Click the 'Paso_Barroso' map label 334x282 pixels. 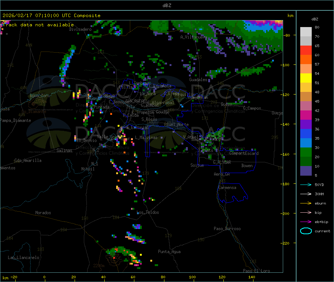(227, 229)
